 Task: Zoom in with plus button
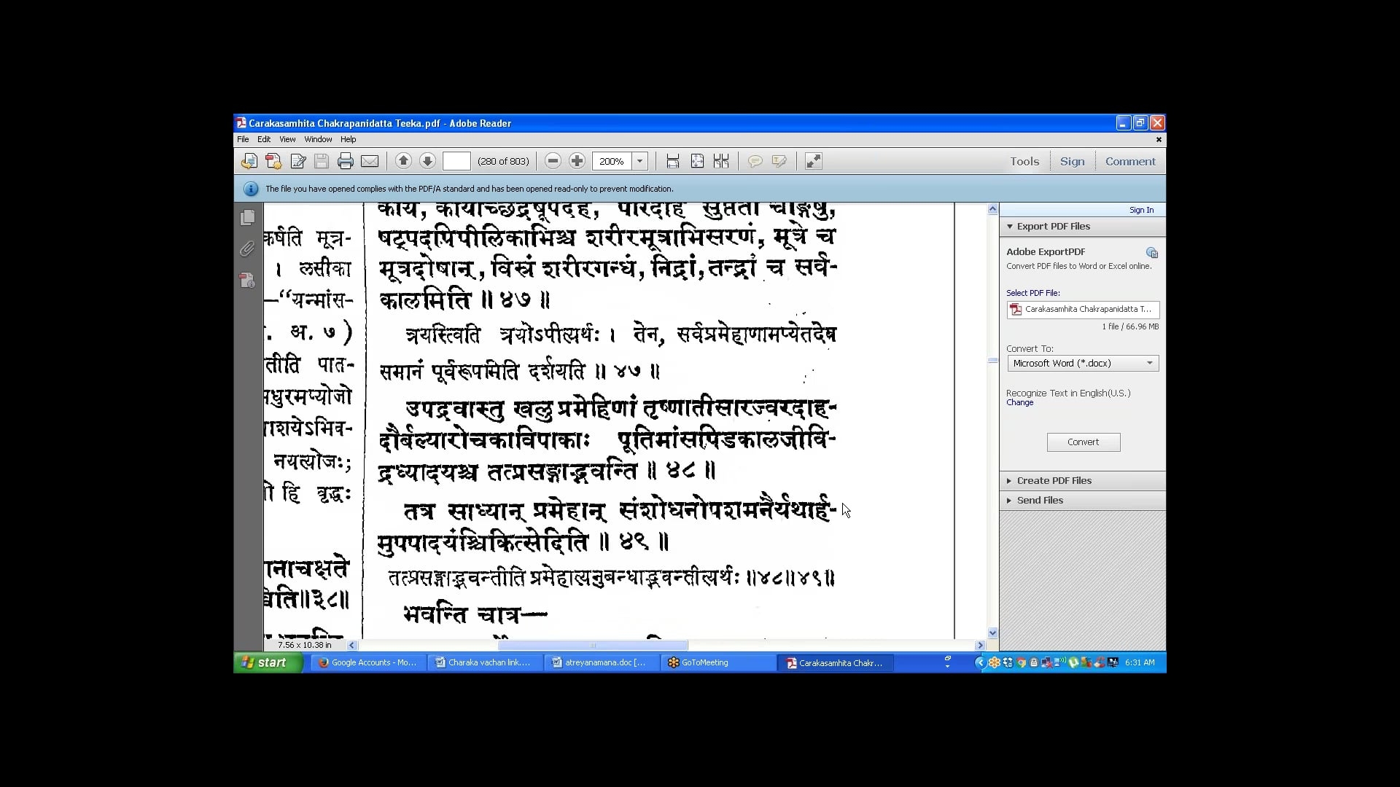coord(577,161)
